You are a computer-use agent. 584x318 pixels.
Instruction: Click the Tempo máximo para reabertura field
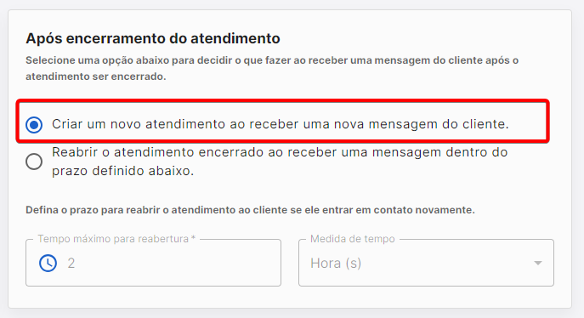(154, 263)
